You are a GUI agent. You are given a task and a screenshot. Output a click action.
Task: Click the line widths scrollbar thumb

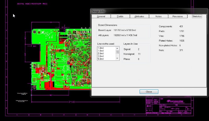pos(118,52)
